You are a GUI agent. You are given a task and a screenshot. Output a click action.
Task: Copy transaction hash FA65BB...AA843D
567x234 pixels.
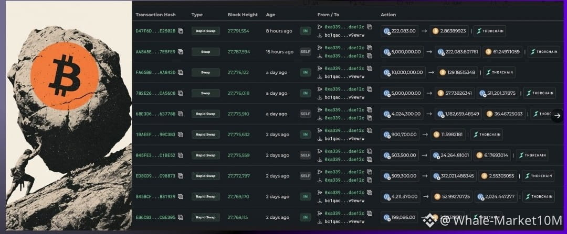point(181,72)
